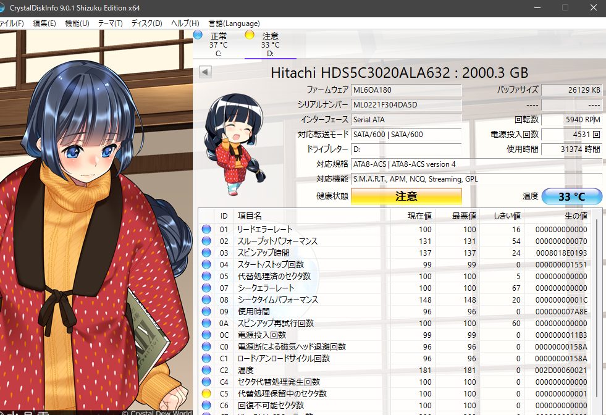Click the status orb of row 02 スループットパフォーマンス
The height and width of the screenshot is (415, 606).
pyautogui.click(x=206, y=241)
